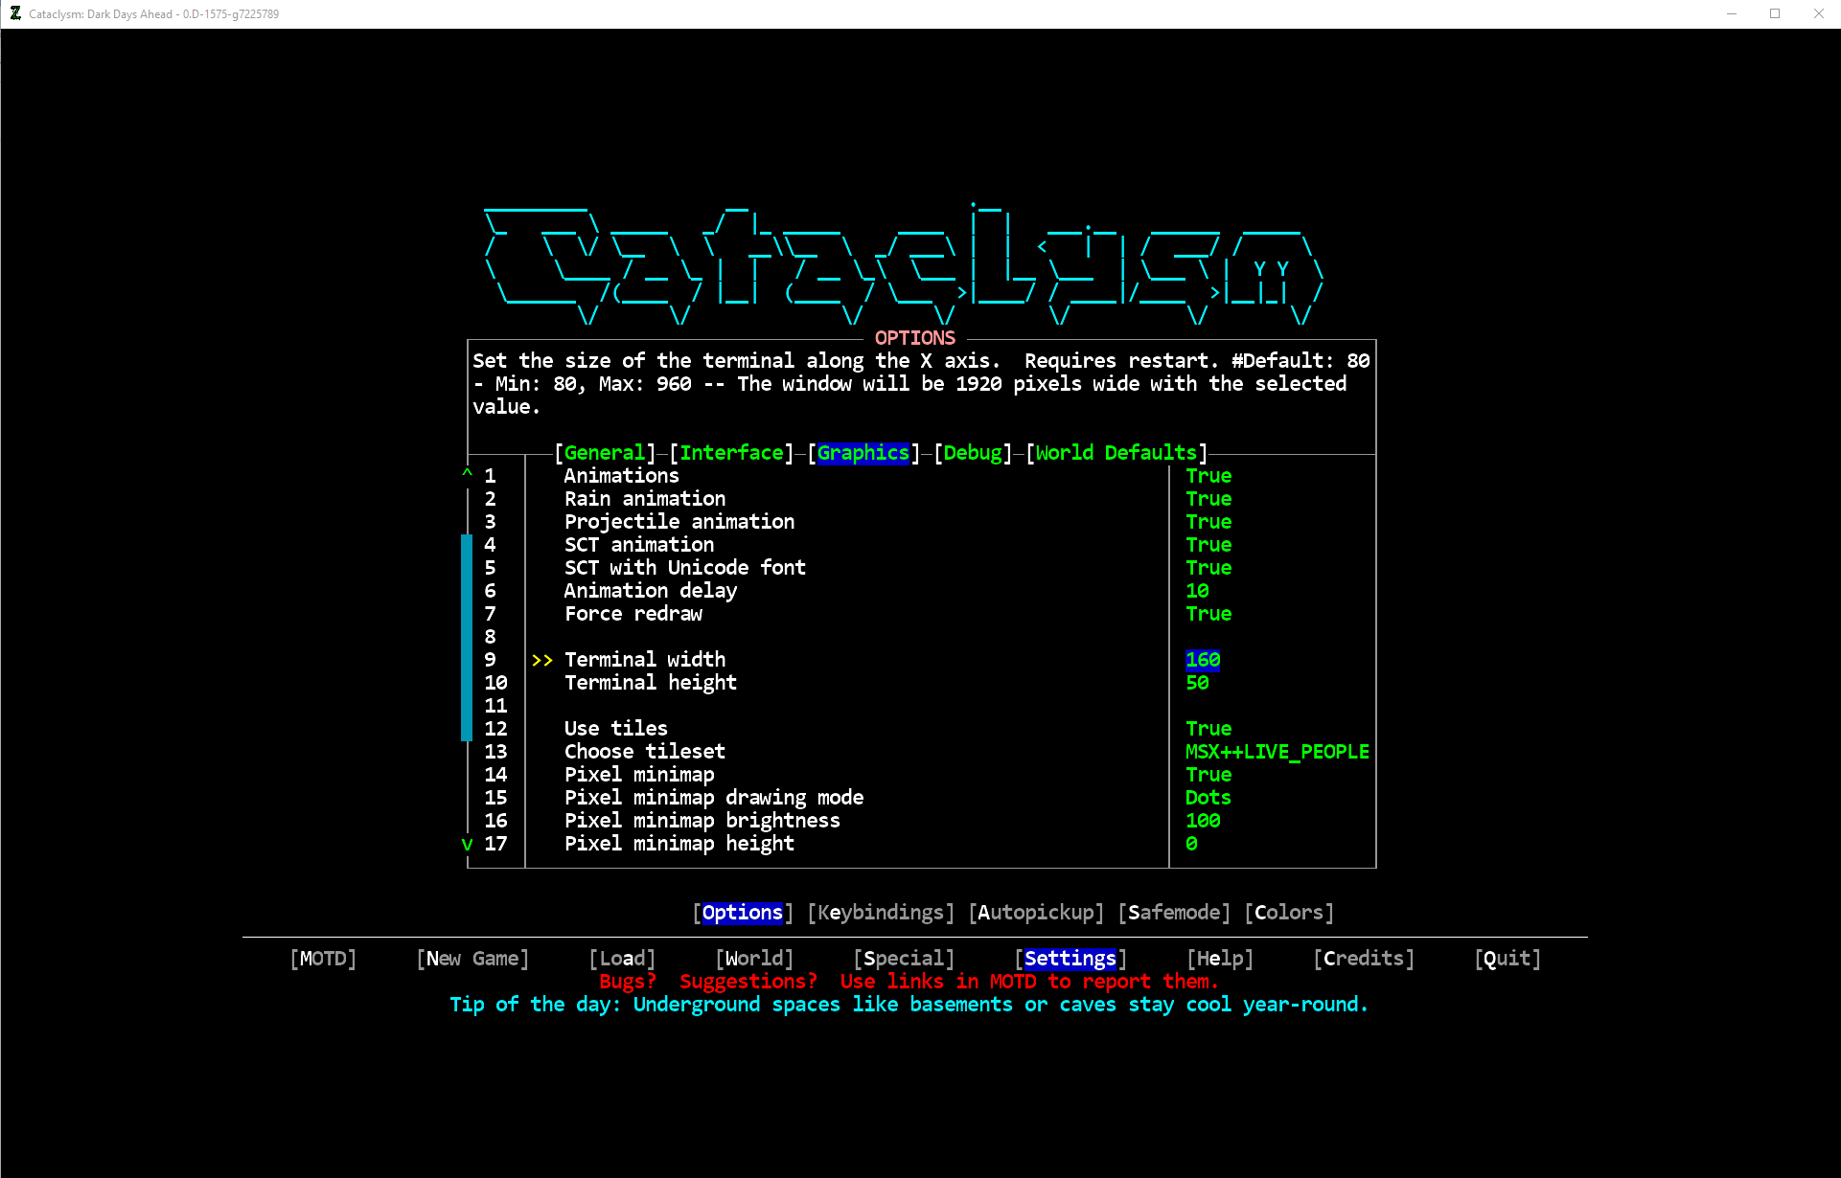The height and width of the screenshot is (1178, 1841).
Task: Change tileset MSX++LIVE_PEOPLE value
Action: 1277,752
